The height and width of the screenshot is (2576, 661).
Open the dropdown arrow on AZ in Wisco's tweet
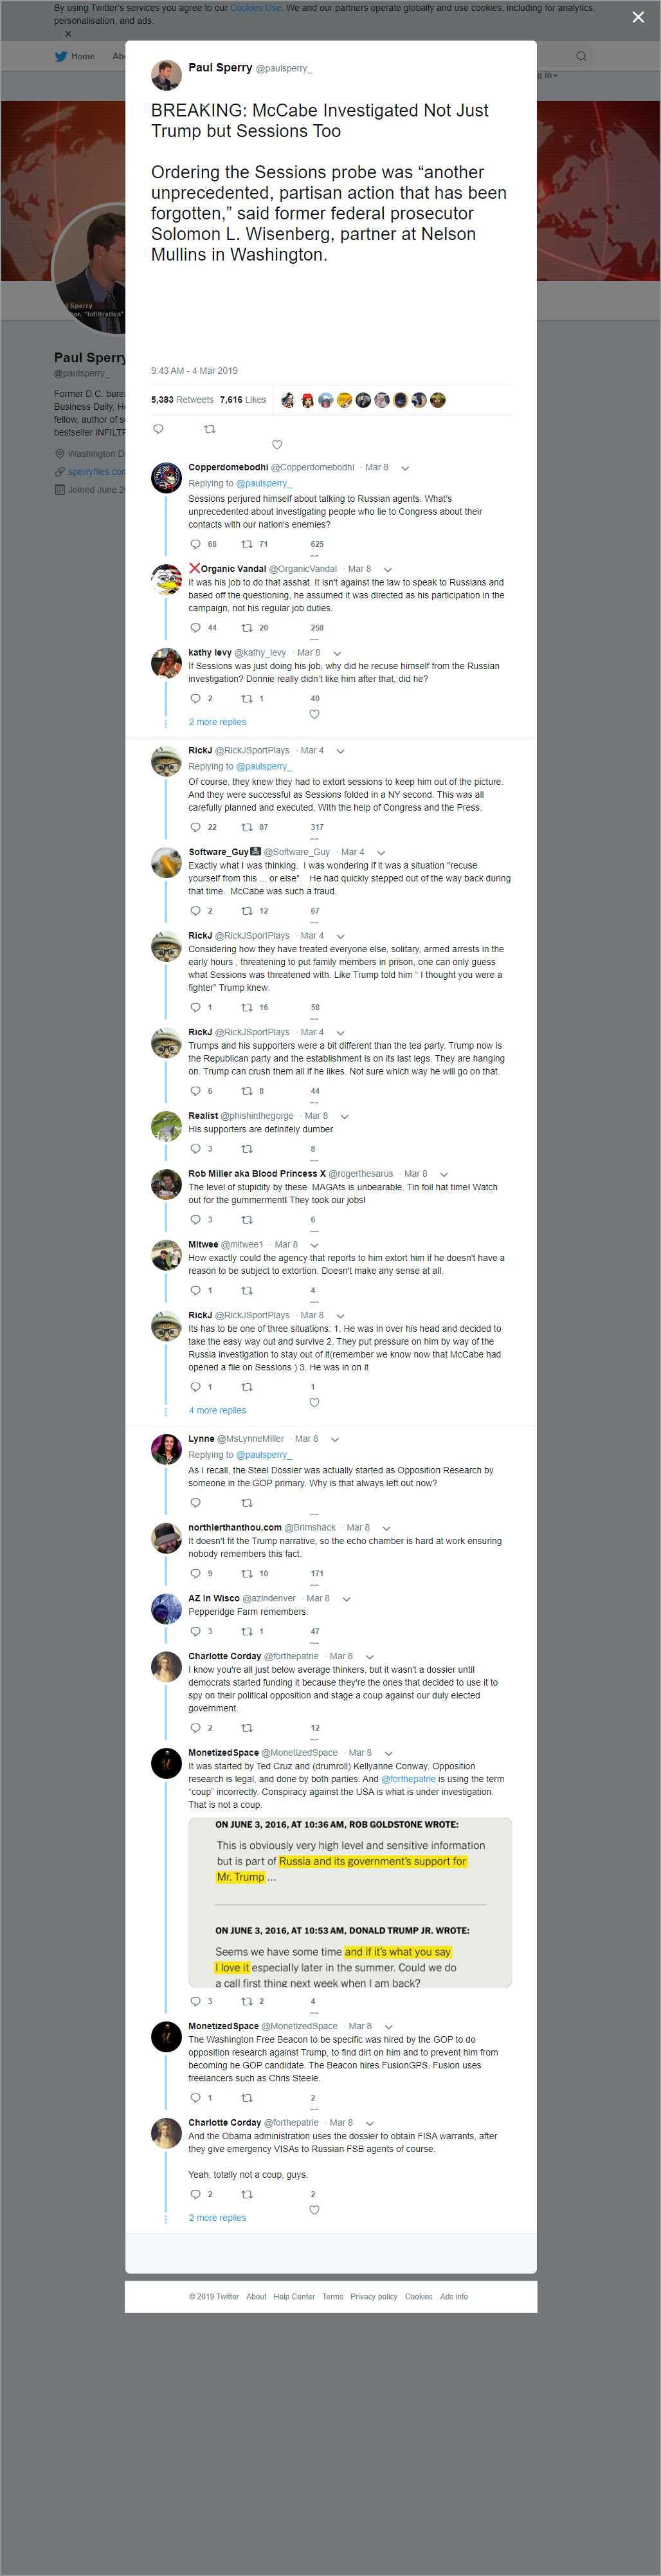346,1598
